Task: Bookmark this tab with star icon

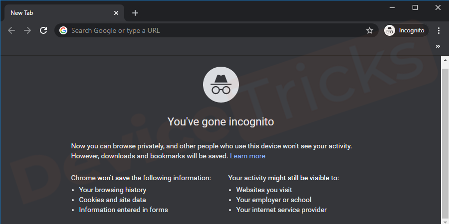Action: click(x=370, y=30)
